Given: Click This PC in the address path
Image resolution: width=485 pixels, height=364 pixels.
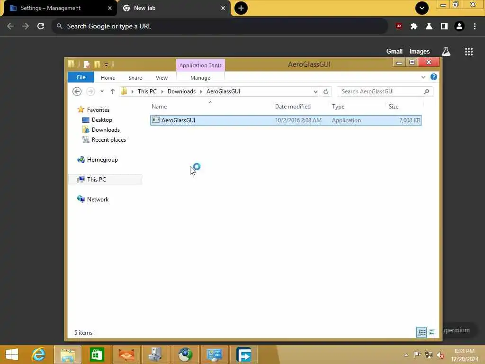Looking at the screenshot, I should click(x=147, y=91).
